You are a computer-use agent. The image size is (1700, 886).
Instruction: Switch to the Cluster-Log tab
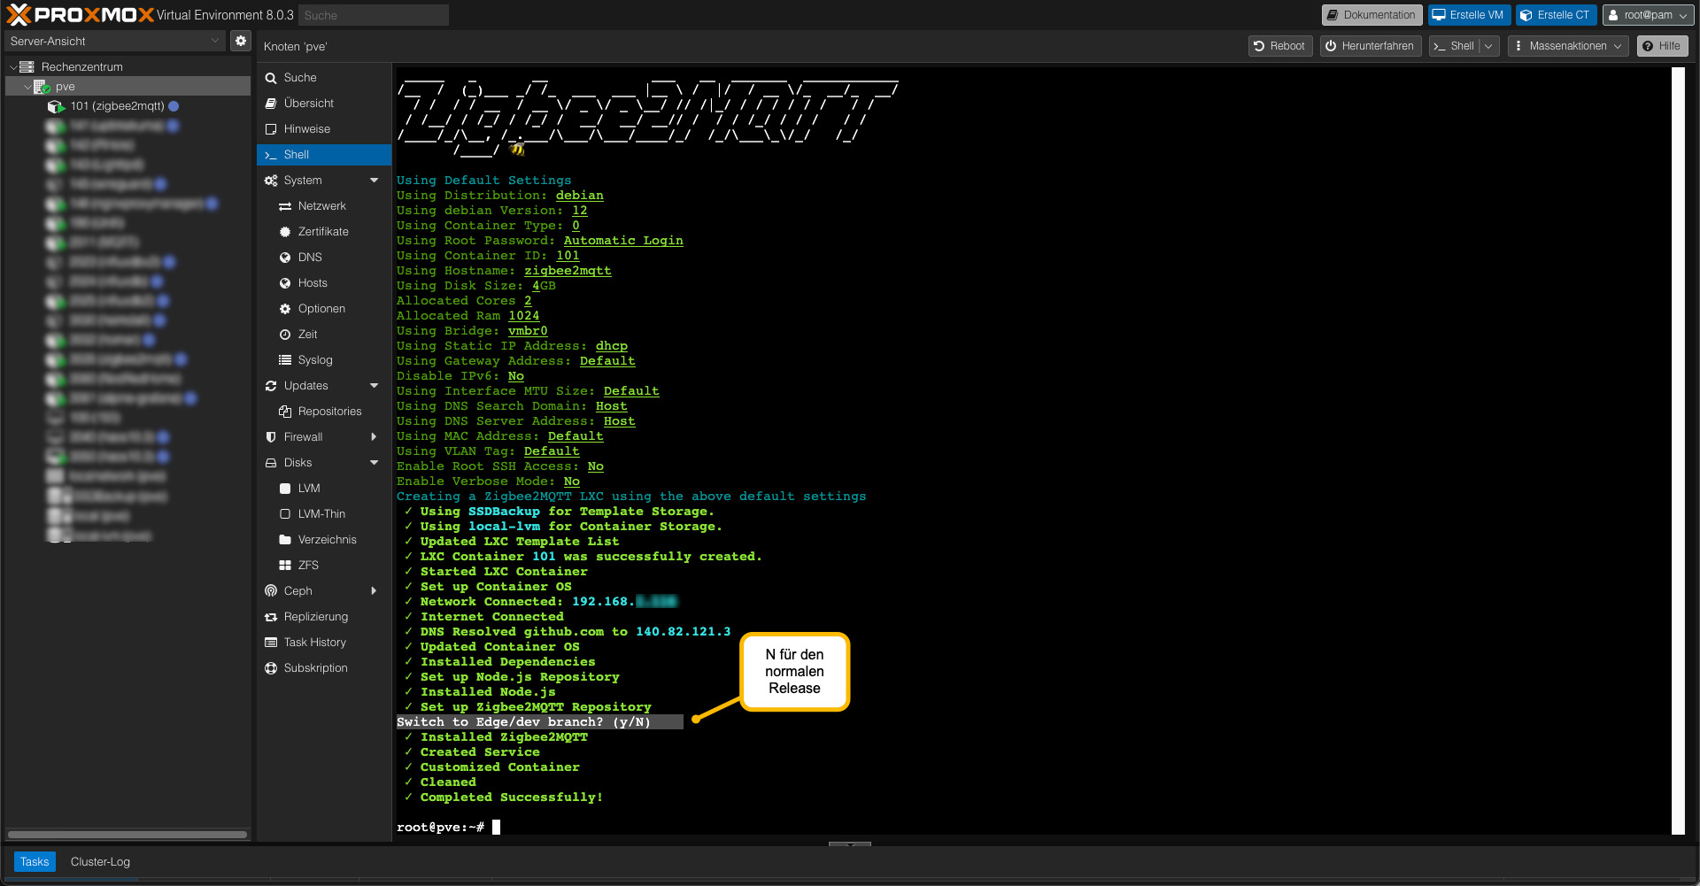tap(99, 861)
